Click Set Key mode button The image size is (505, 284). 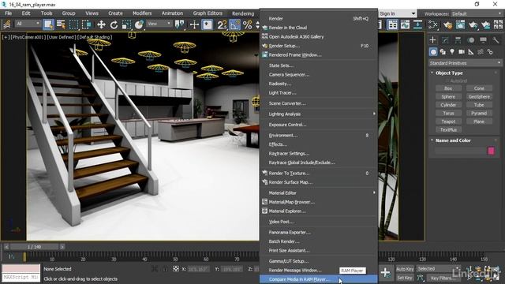405,278
